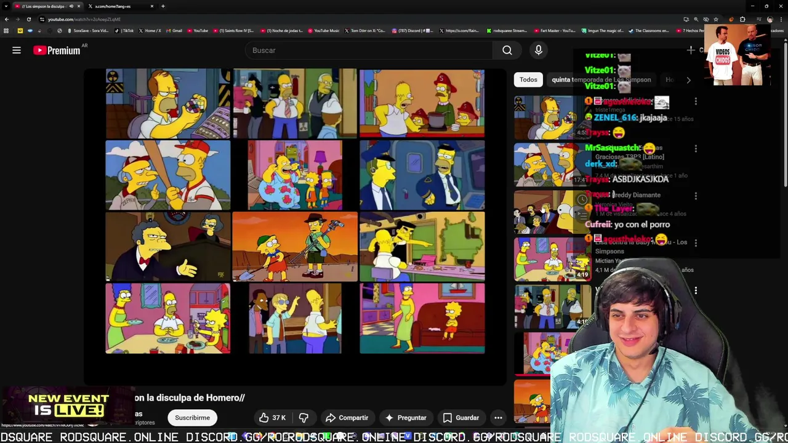
Task: Focus the Buscar search field
Action: click(x=369, y=50)
